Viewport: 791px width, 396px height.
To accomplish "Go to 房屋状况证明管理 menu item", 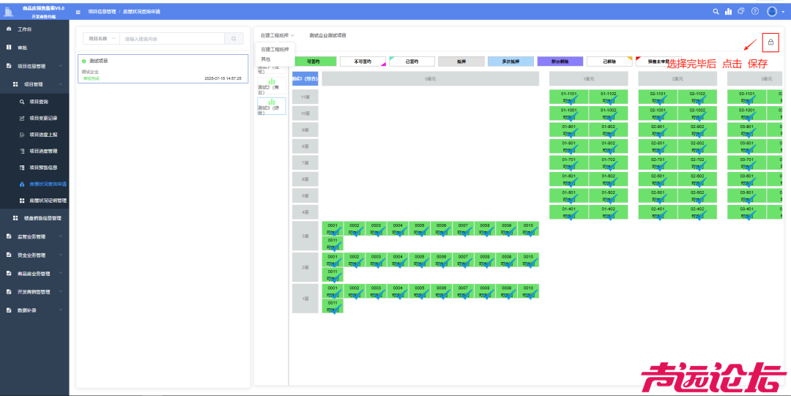I will [48, 200].
